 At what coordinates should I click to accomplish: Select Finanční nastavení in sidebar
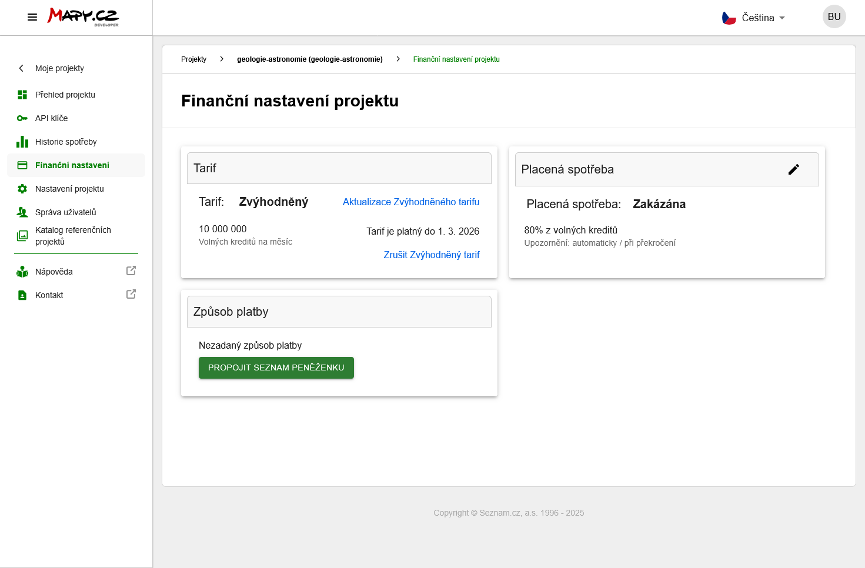coord(76,165)
